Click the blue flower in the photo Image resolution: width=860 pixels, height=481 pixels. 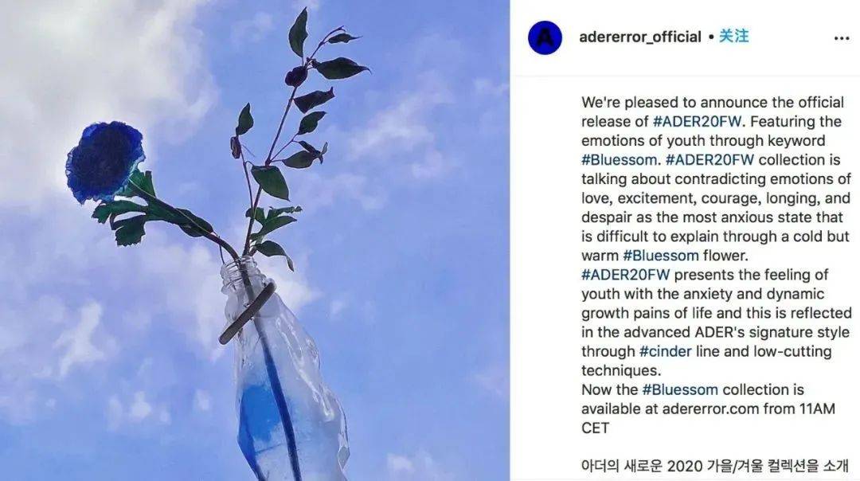pos(104,161)
